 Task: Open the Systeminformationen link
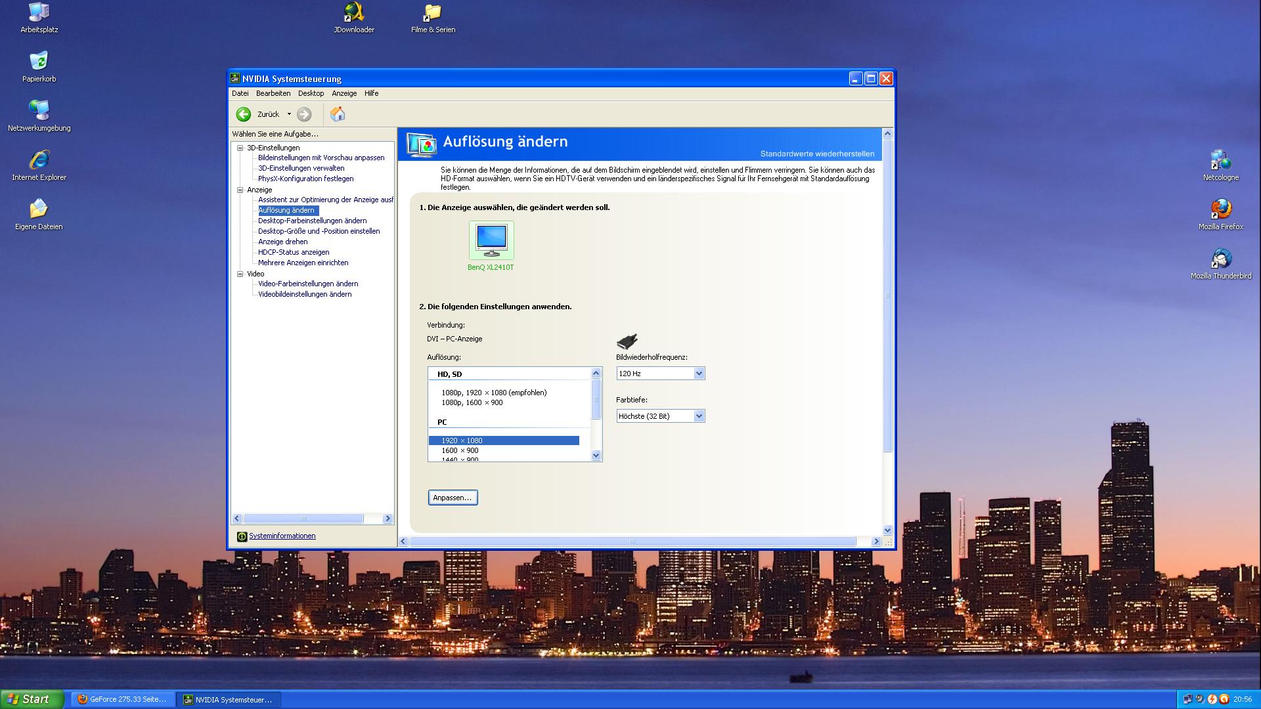click(x=282, y=536)
